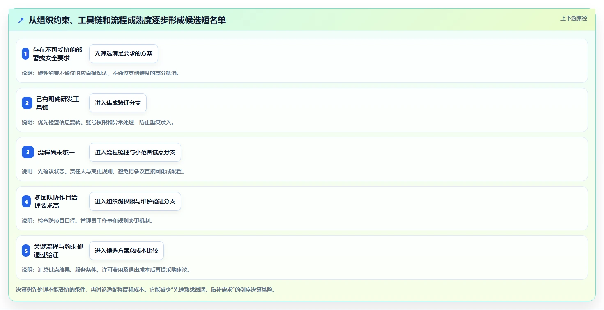Click the condition text 存在不可妥协的部署或安全要求

pos(57,54)
